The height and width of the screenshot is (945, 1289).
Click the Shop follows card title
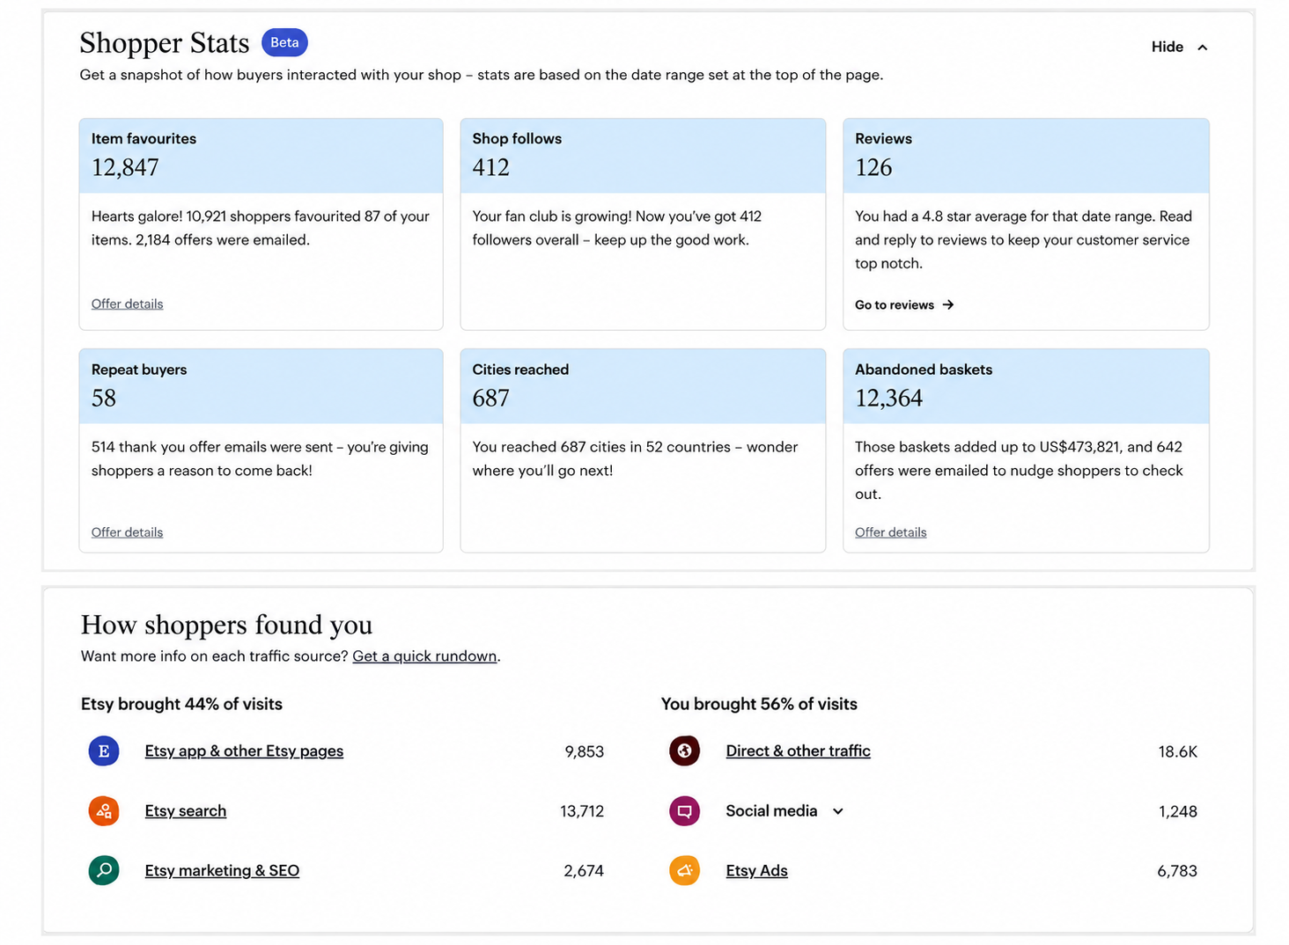coord(517,138)
